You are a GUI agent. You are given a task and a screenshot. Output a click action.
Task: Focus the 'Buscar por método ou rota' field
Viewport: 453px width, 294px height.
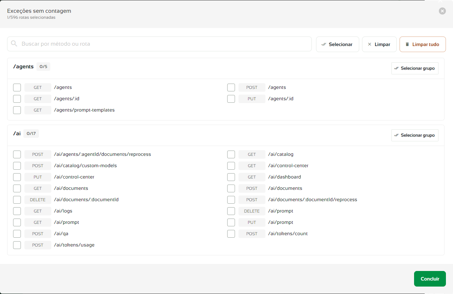click(159, 44)
